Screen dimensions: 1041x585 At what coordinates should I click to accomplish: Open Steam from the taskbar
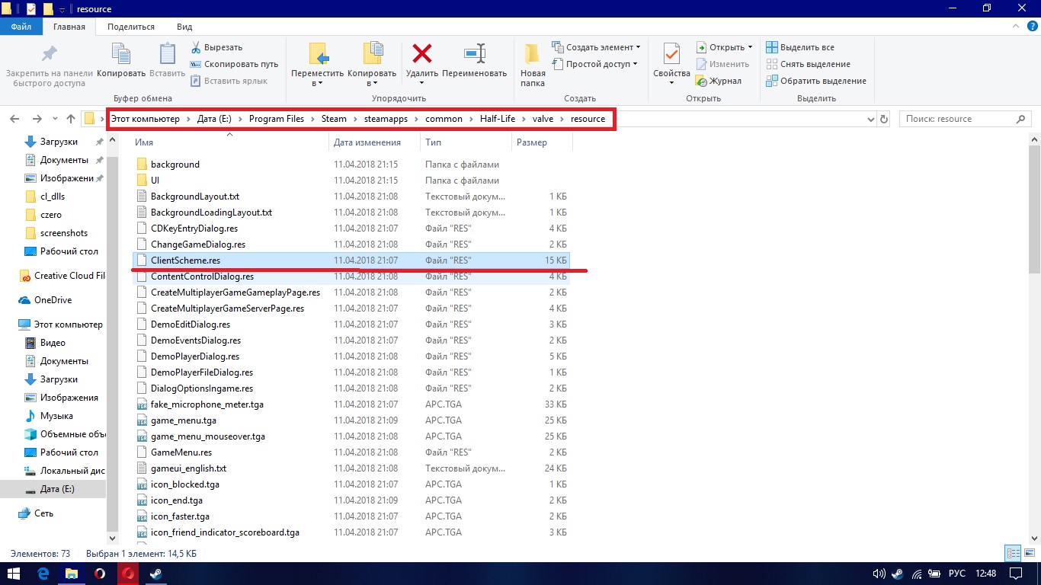coord(156,573)
